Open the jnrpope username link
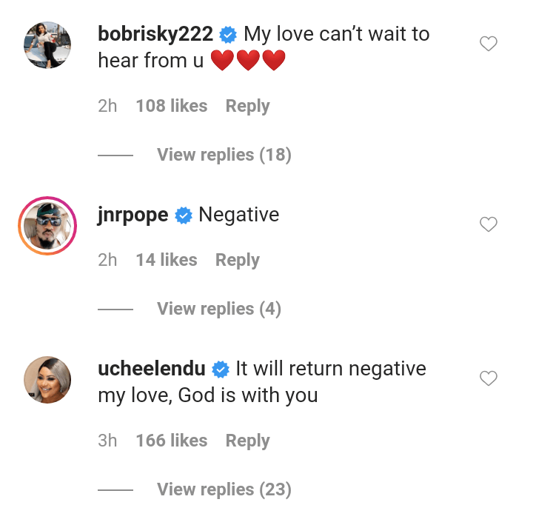 coord(133,215)
